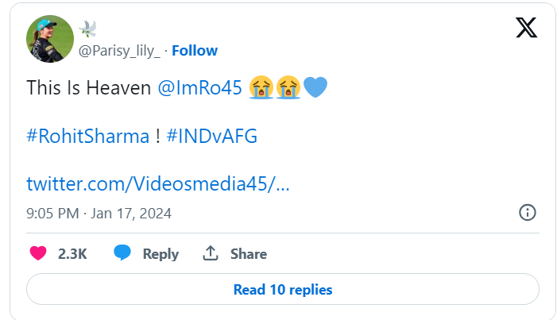Open the twitter.com/Videosmedia45 link
The image size is (557, 320).
[158, 183]
